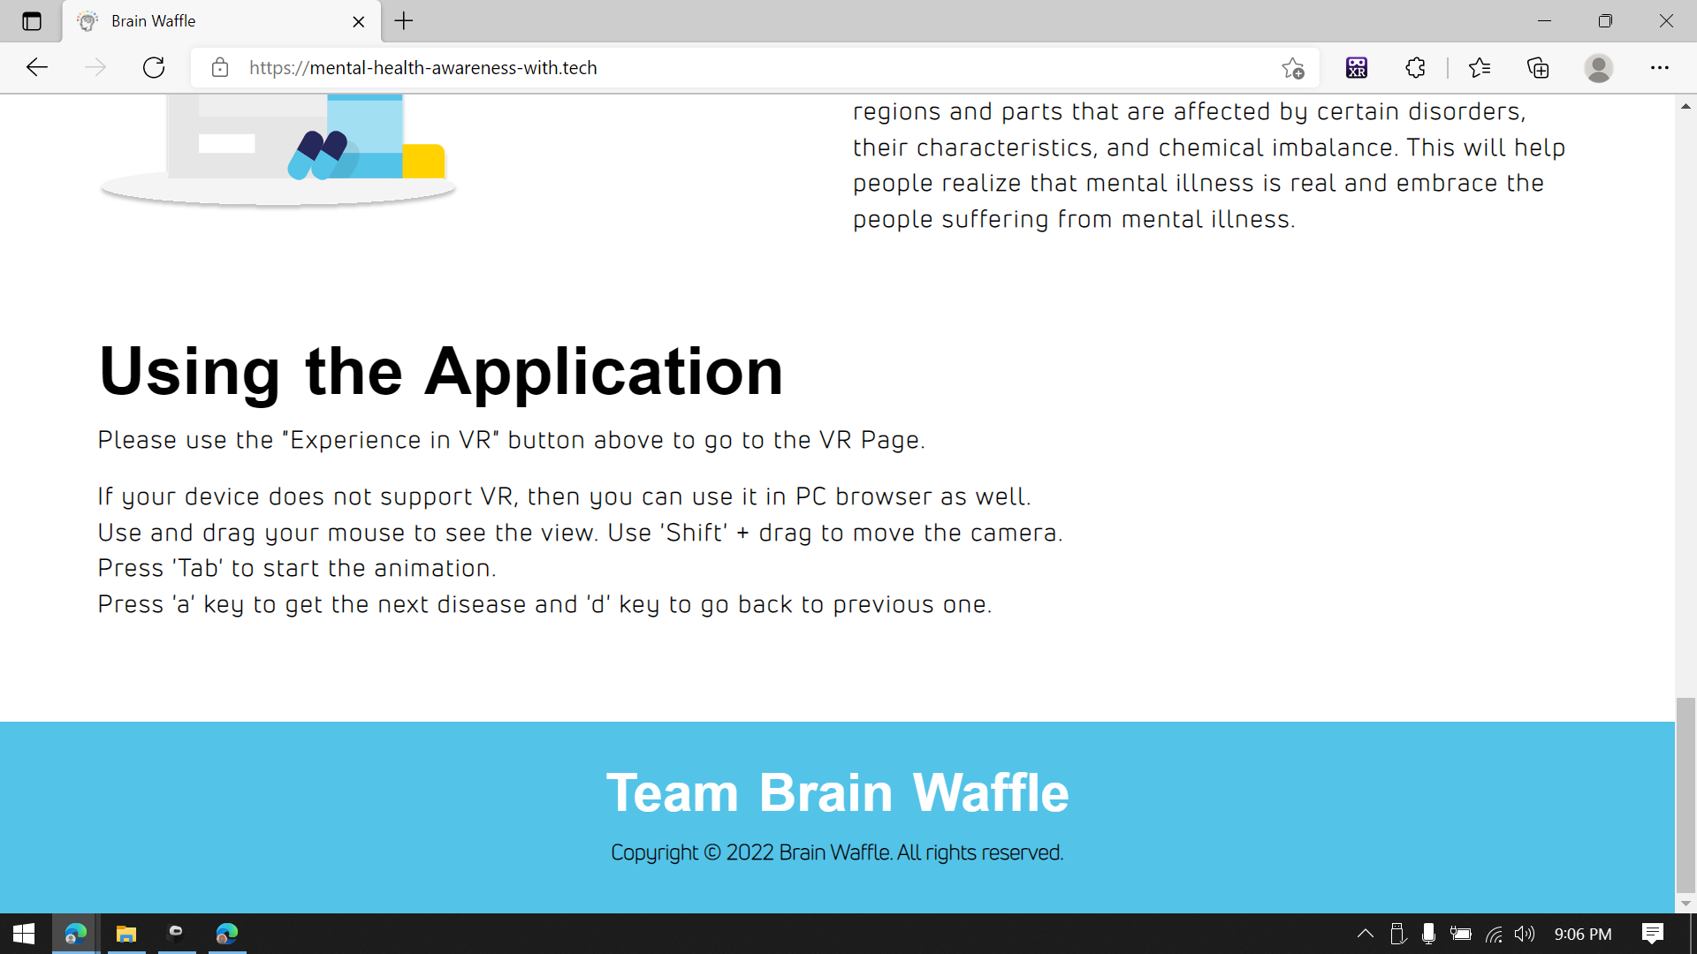Add this page to favorites
This screenshot has height=954, width=1697.
point(1292,67)
